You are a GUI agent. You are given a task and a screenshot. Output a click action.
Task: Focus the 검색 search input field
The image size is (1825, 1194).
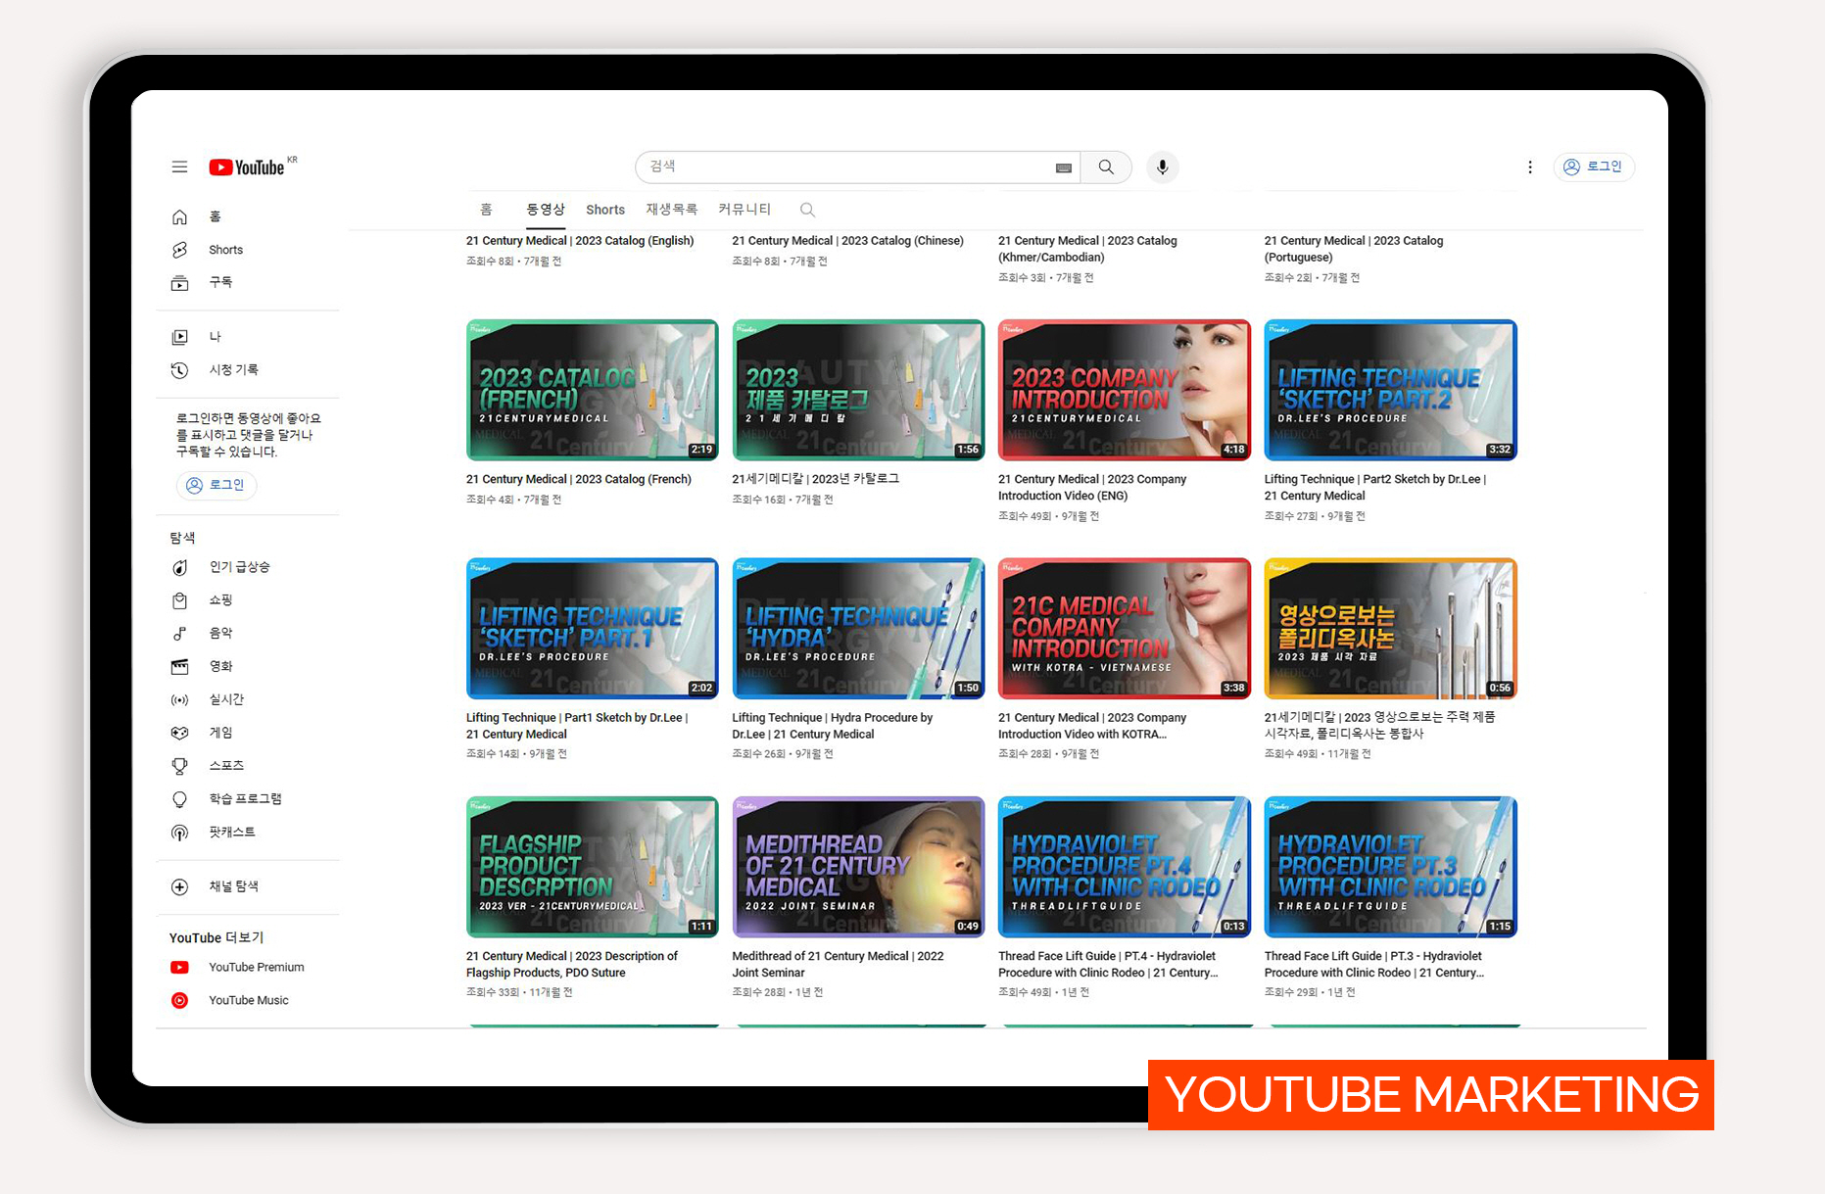point(847,167)
